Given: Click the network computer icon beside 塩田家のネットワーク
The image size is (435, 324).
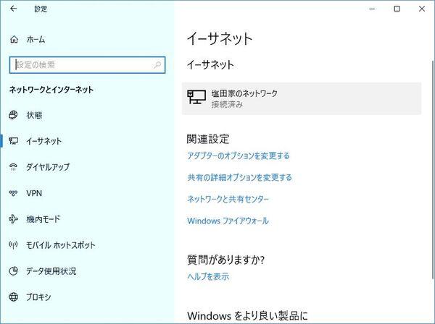Looking at the screenshot, I should pos(196,97).
